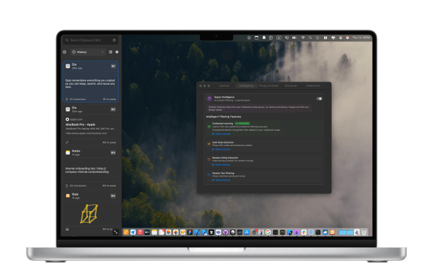Open the History collection dropdown
The image size is (433, 271).
pyautogui.click(x=88, y=52)
